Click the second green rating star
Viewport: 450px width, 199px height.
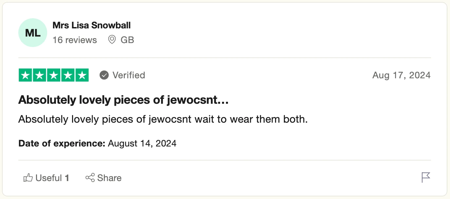(40, 75)
